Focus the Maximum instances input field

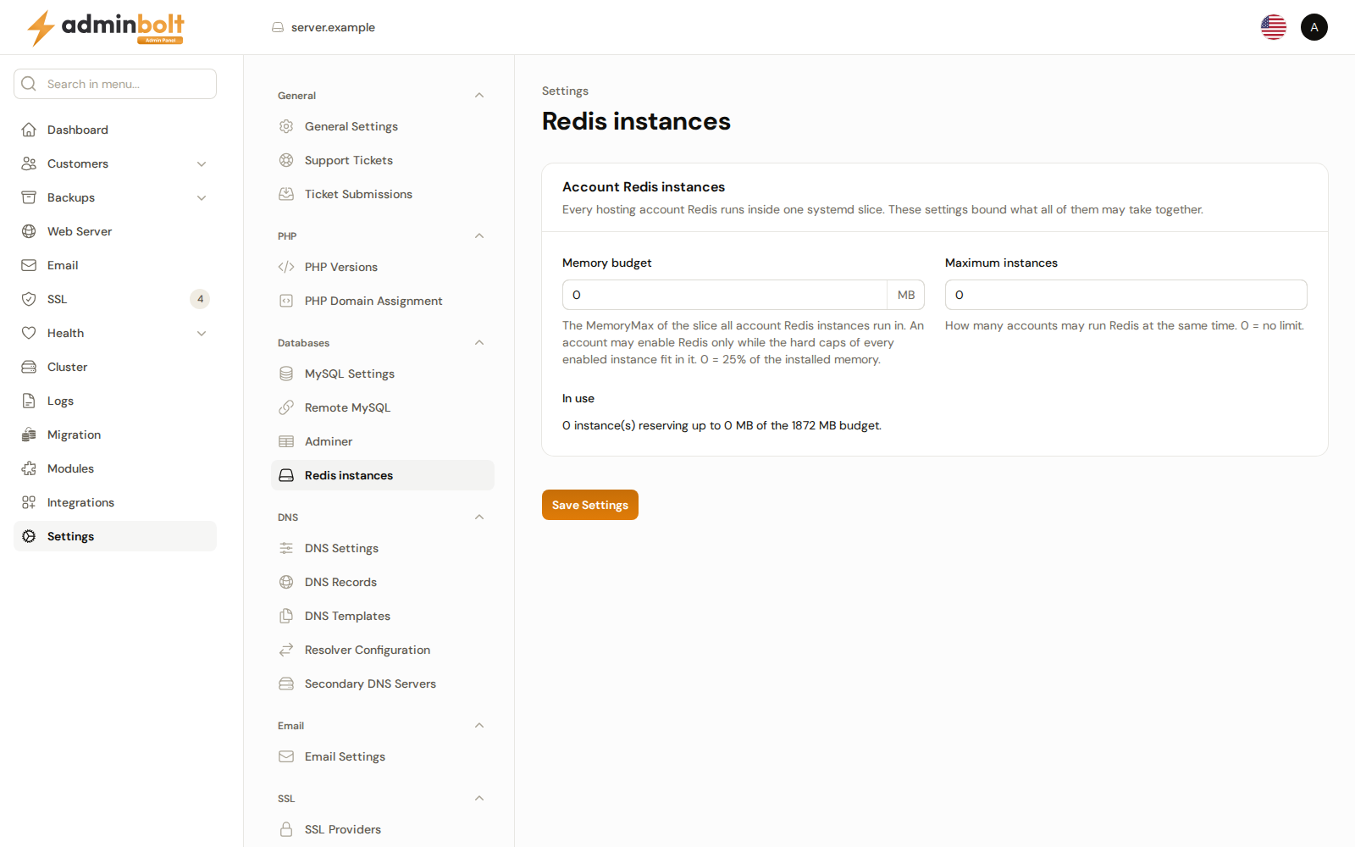point(1126,295)
